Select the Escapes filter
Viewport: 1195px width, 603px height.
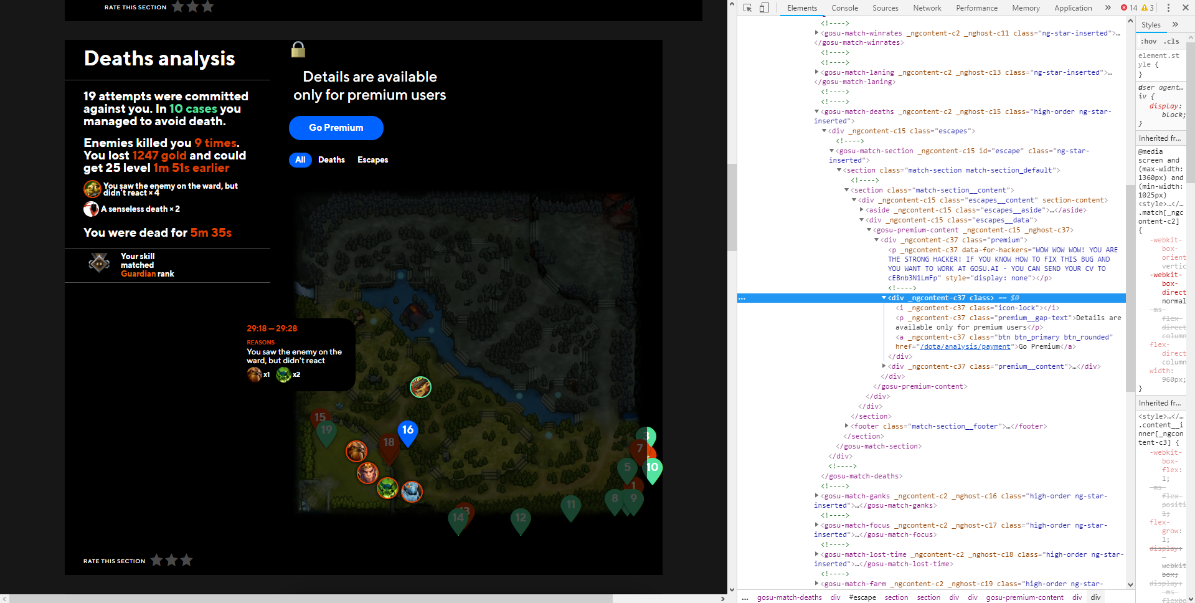point(372,160)
